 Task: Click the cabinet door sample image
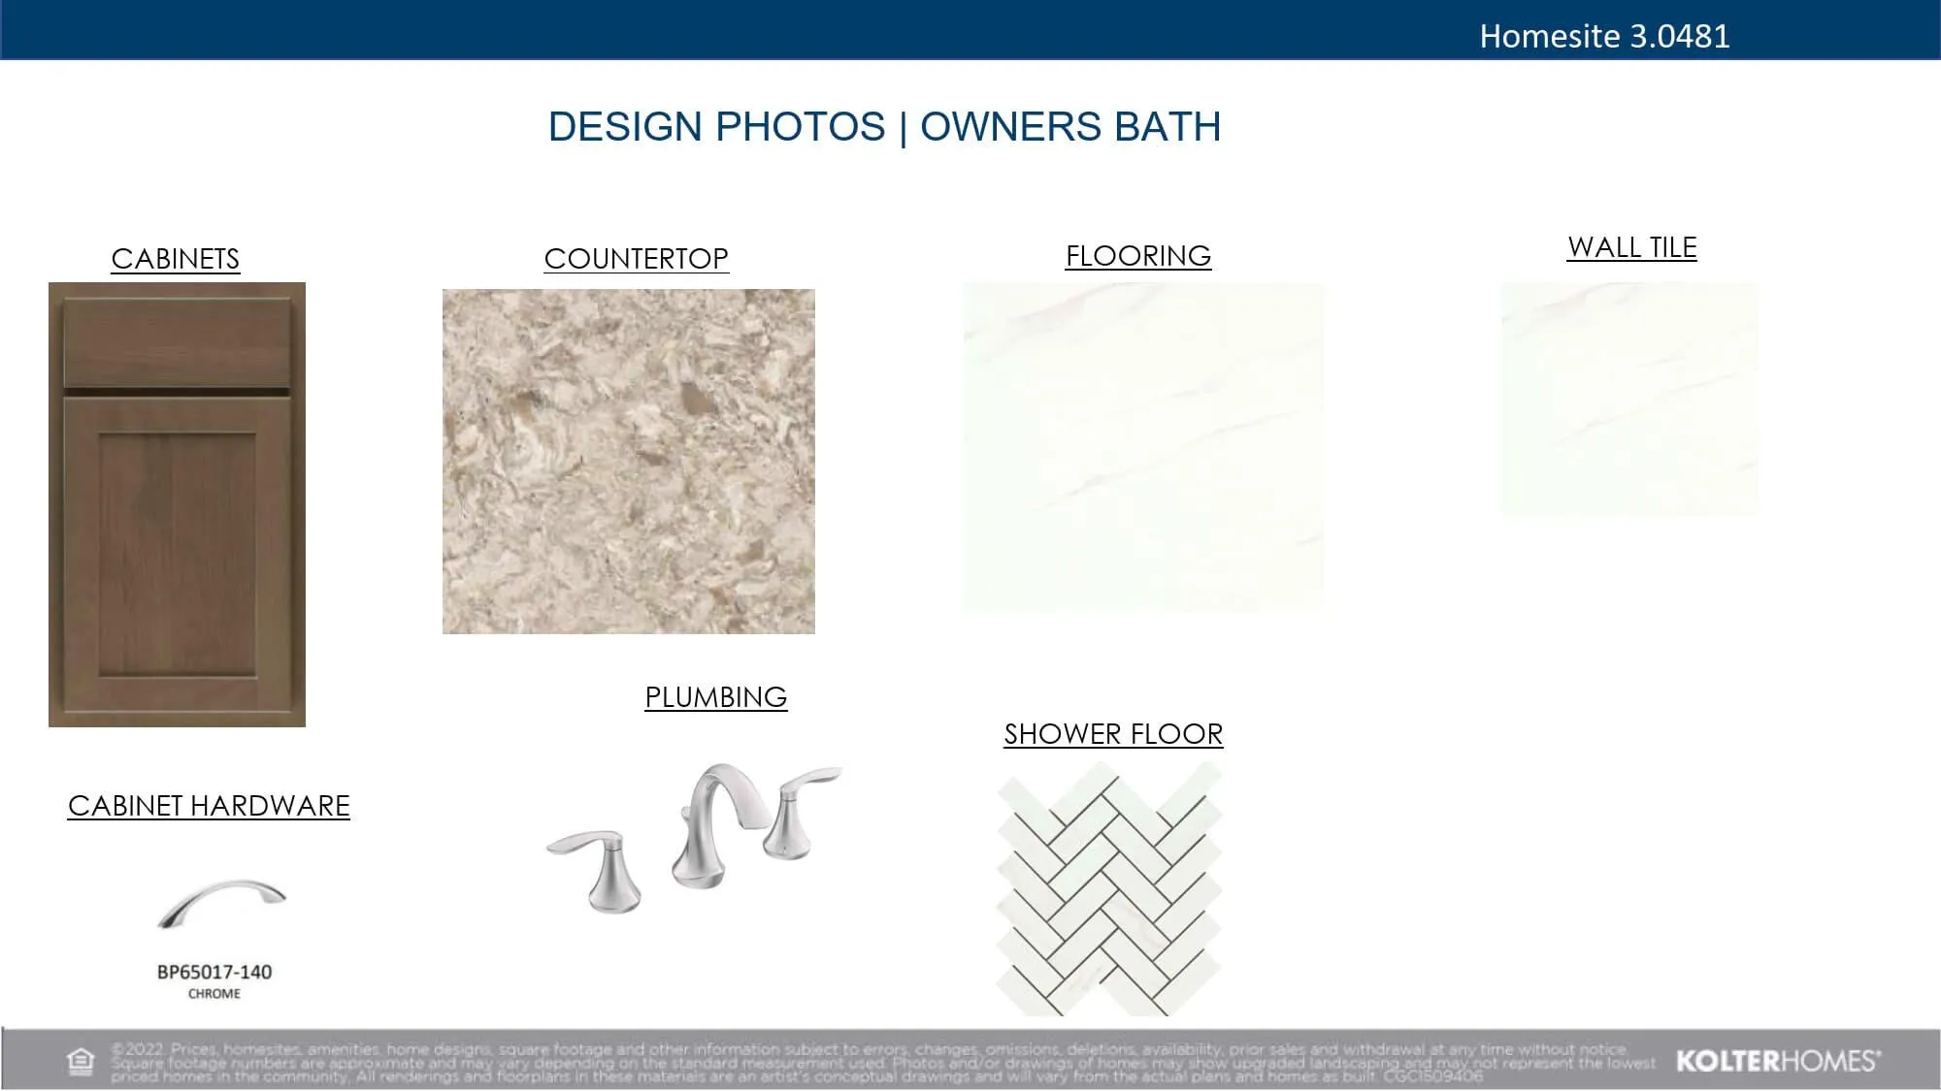pyautogui.click(x=177, y=504)
